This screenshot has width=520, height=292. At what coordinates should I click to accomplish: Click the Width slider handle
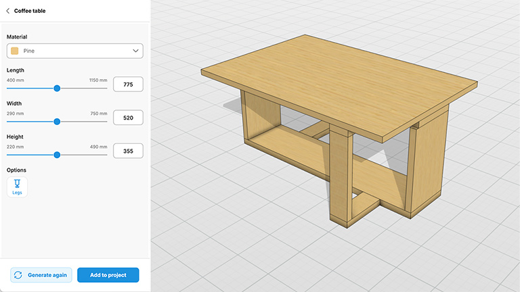57,122
